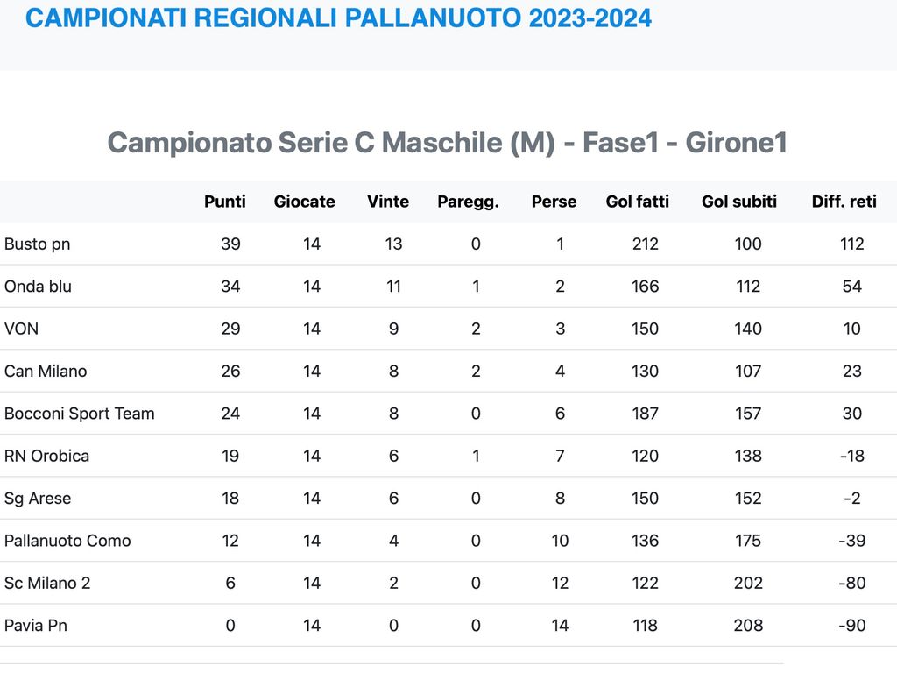Image resolution: width=897 pixels, height=673 pixels.
Task: Click the Punti column header
Action: 225,202
